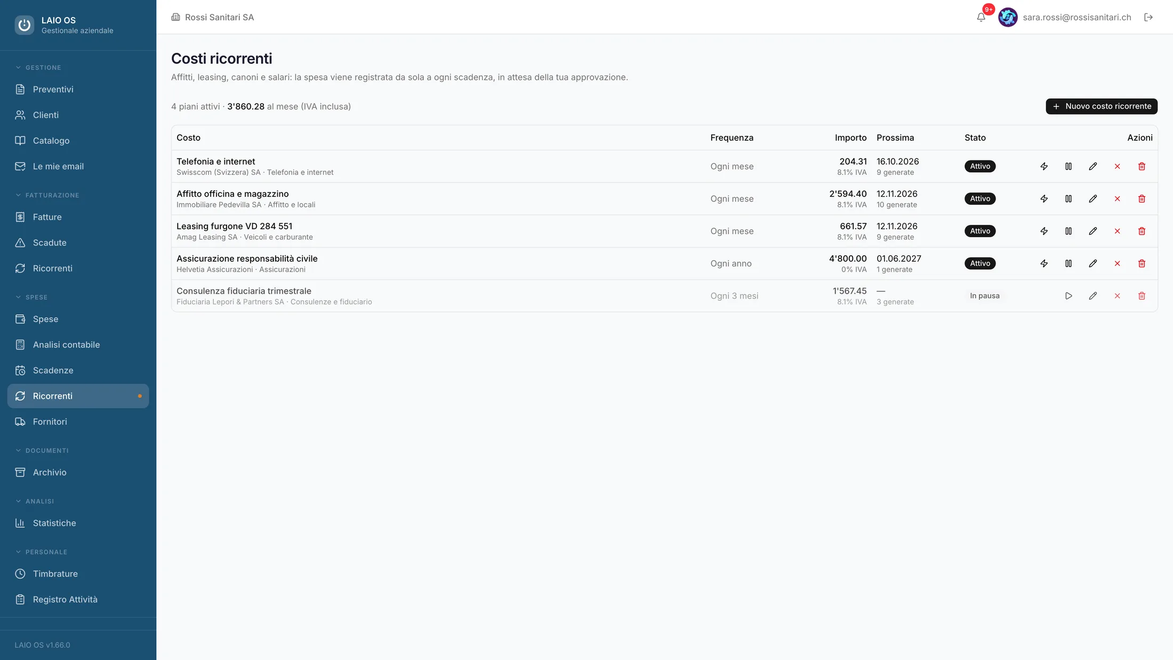Click red X on Leasing furgone row

[x=1118, y=231]
